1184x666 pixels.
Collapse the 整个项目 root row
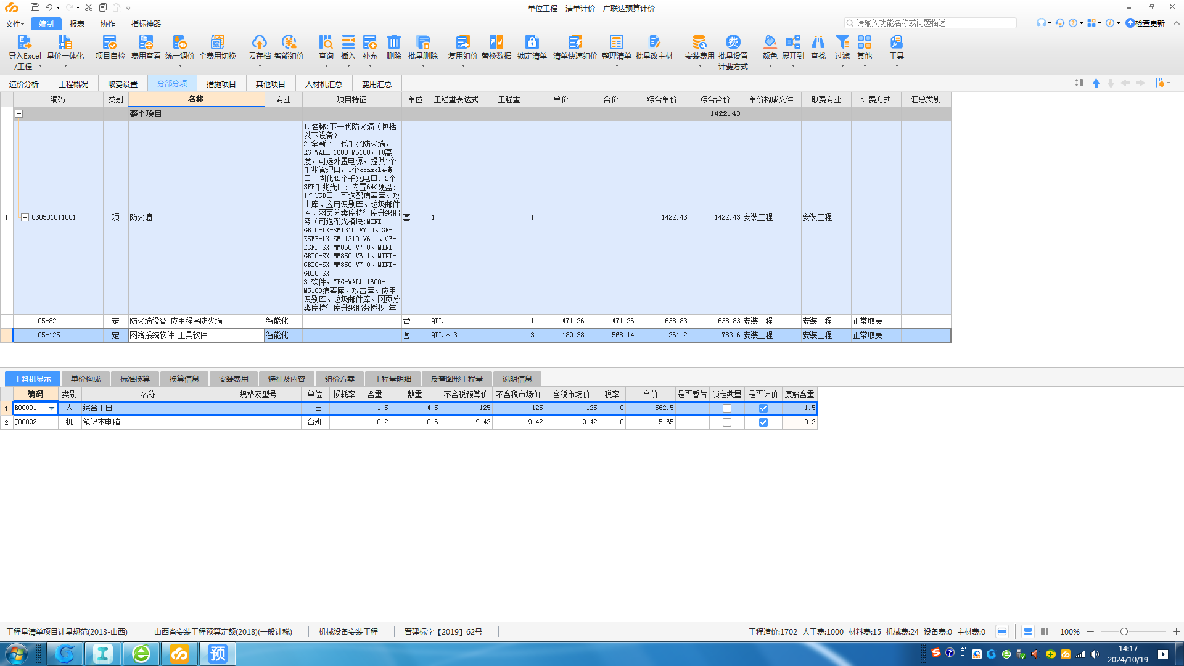(x=18, y=113)
